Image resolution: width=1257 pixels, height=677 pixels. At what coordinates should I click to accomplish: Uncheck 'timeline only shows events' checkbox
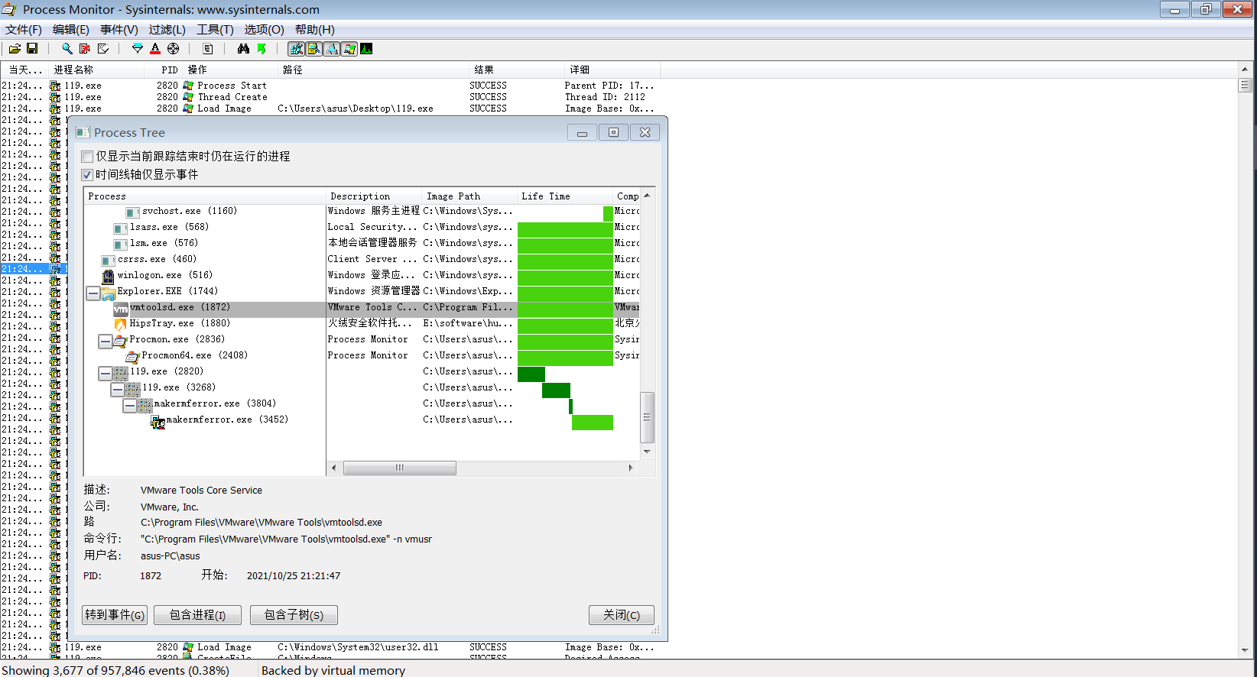[87, 175]
